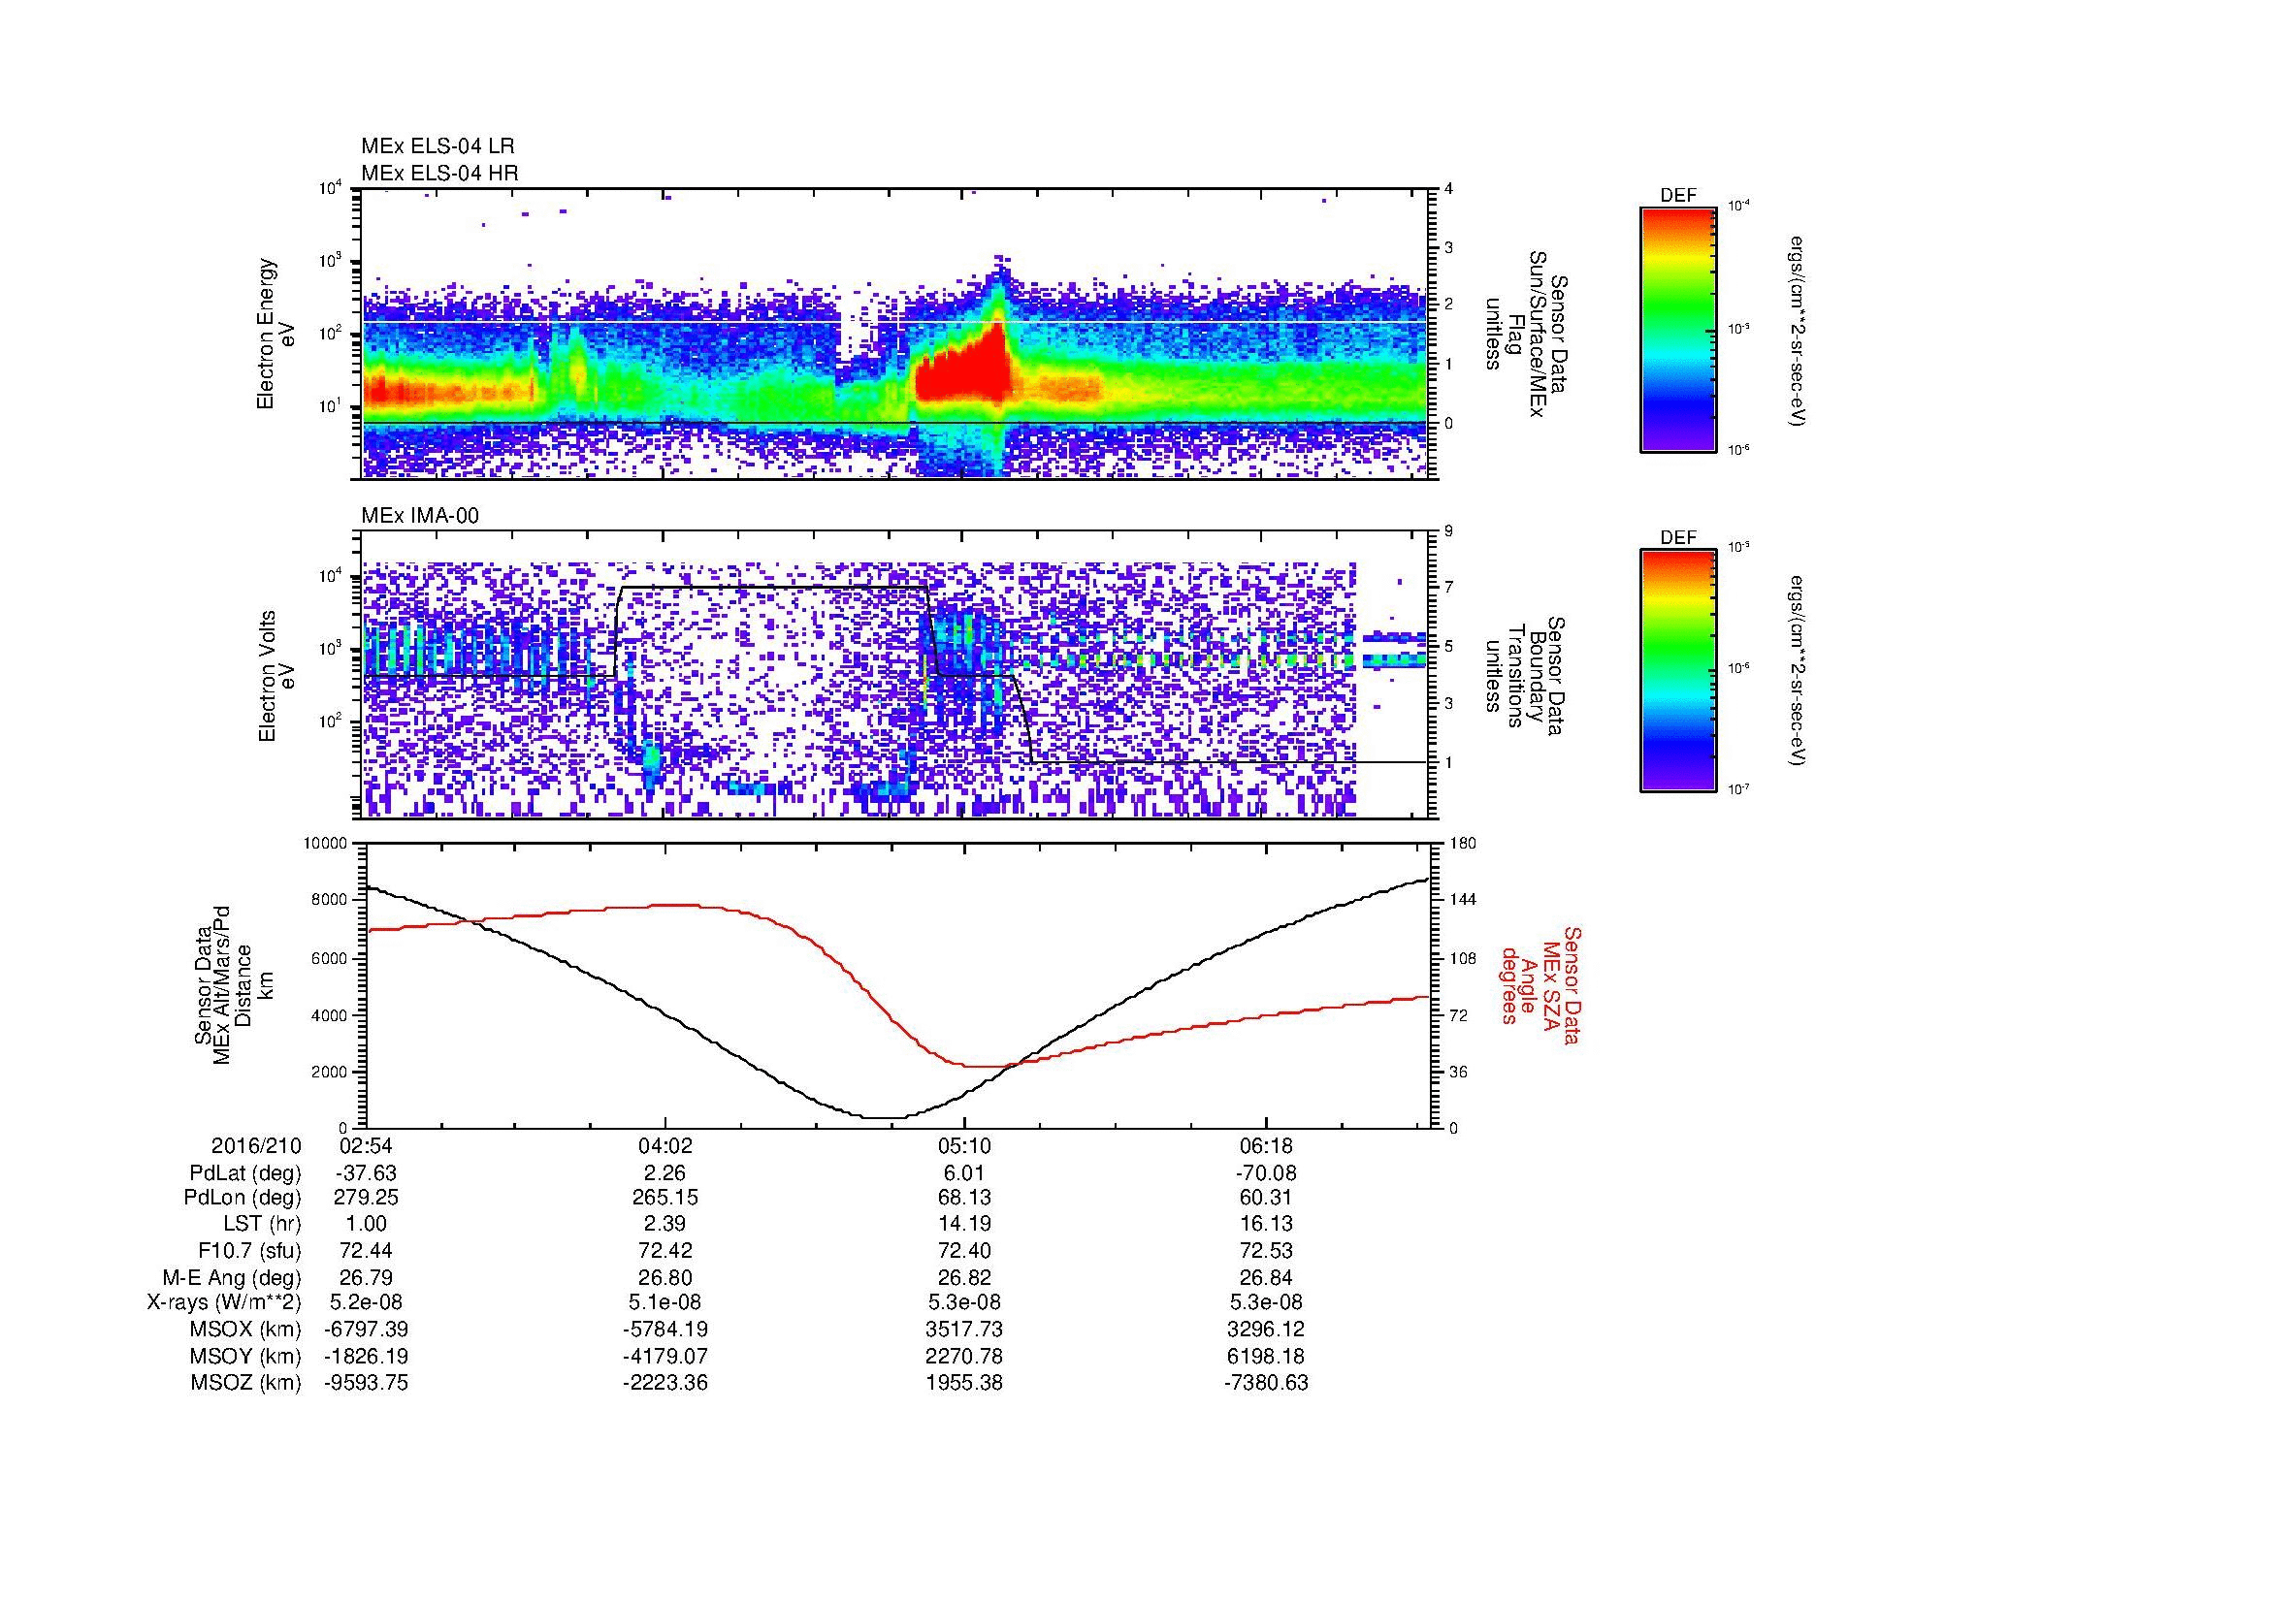Screen dimensions: 2269x1603
Task: Click the lower colorbar units 'ergs/(cm**2-sr-sec-eV)'
Action: [1799, 671]
